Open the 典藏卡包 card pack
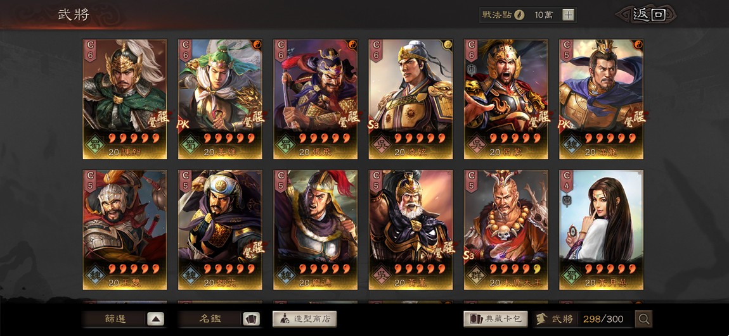 click(496, 319)
